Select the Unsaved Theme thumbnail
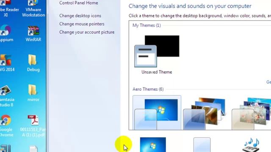 pos(157,51)
